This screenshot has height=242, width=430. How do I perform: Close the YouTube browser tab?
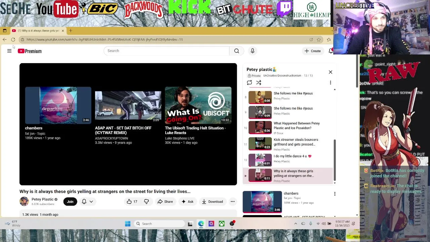coord(62,31)
